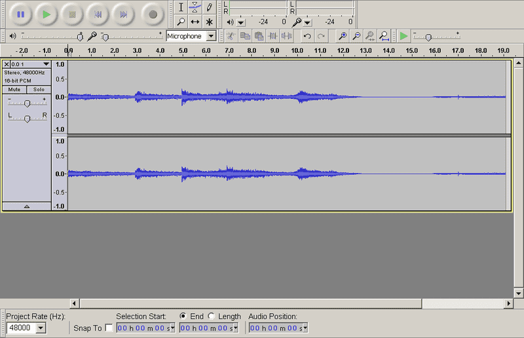Adjust the track pan slider
The image size is (524, 338).
[27, 118]
